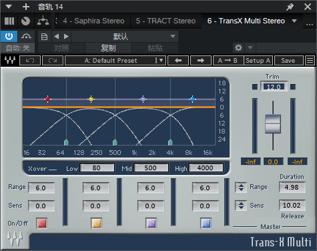This screenshot has height=251, width=317.
Task: Open the macro controls knob icon
Action: [x=25, y=21]
